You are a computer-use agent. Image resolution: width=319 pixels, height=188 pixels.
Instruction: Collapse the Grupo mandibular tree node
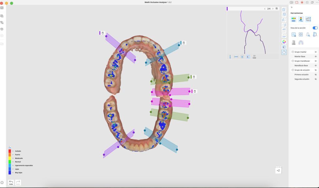coord(293,61)
